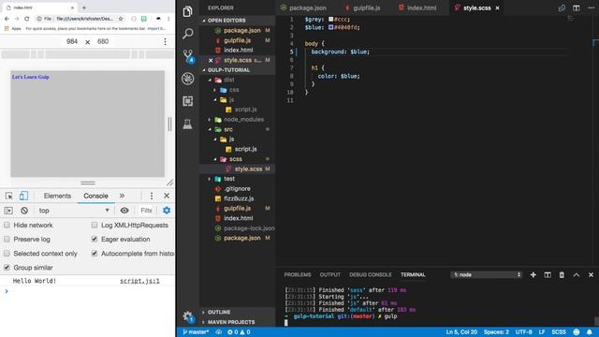Collapse the src folder
599x337 pixels.
click(x=210, y=129)
